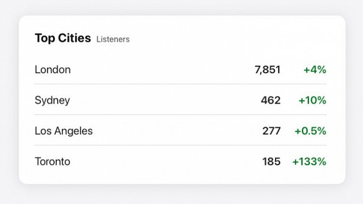Viewport: 363px width, 204px height.
Task: Click the divider line between Sydney and Los Angeles
Action: pyautogui.click(x=180, y=115)
